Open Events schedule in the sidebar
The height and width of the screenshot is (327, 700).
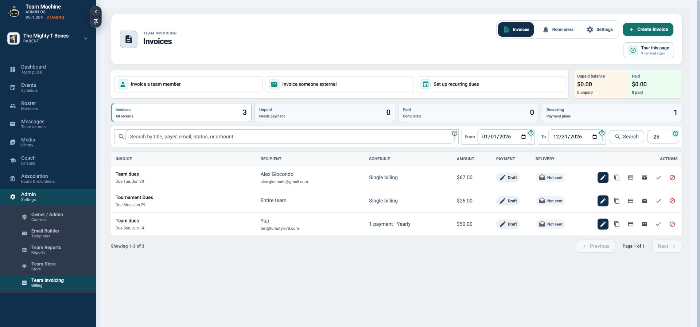coord(48,87)
